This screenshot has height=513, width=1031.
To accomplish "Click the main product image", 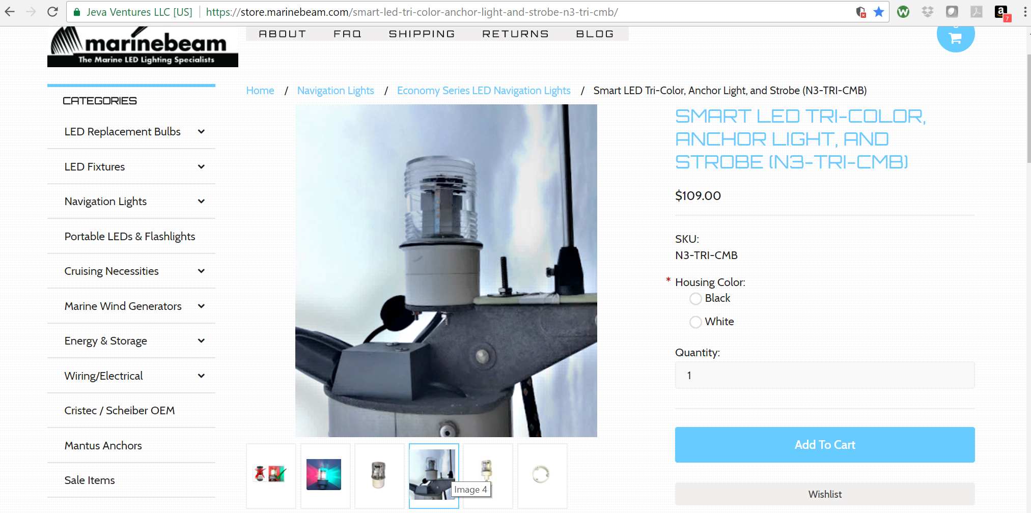I will click(x=446, y=271).
